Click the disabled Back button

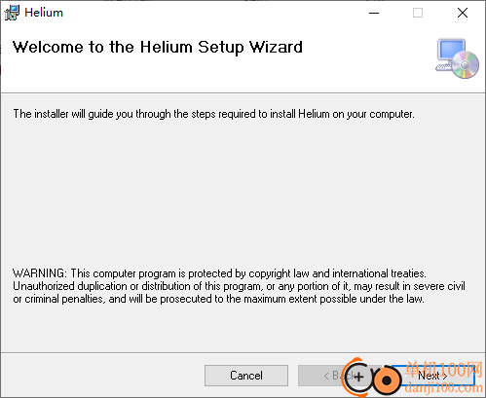tap(339, 376)
